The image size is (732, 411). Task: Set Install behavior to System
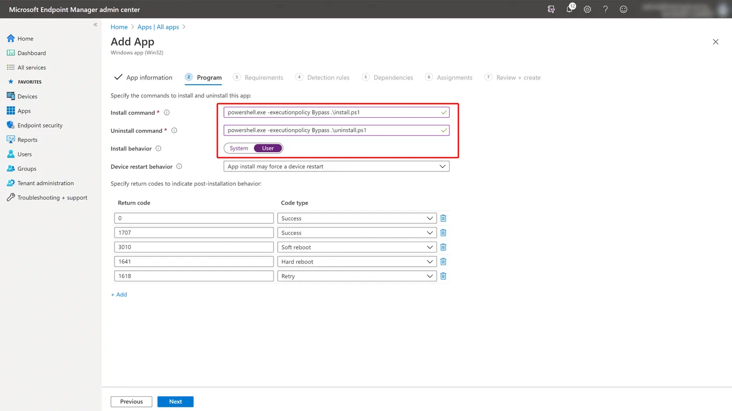click(x=239, y=149)
